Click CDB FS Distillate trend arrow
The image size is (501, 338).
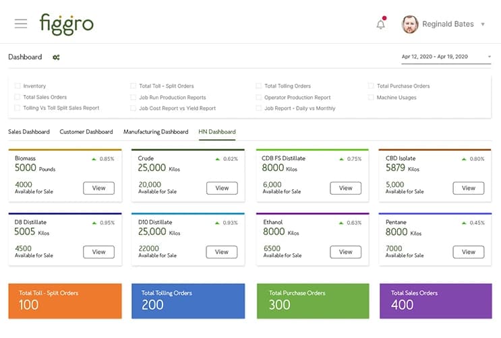(x=342, y=159)
